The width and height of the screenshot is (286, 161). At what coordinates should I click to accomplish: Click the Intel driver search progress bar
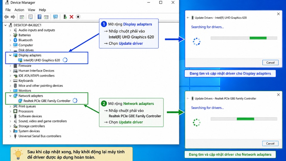click(x=244, y=38)
